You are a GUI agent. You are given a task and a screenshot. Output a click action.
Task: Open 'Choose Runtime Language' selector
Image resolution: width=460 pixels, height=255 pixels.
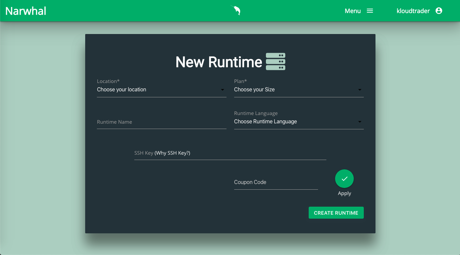tap(294, 122)
